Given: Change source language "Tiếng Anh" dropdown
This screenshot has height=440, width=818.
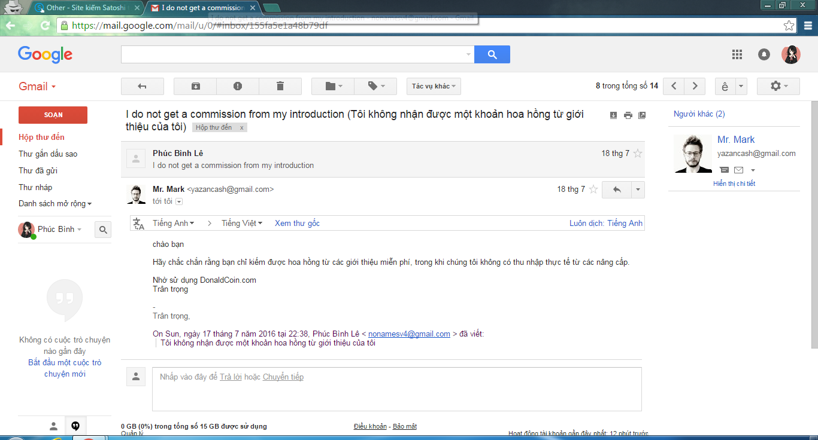Looking at the screenshot, I should click(174, 224).
